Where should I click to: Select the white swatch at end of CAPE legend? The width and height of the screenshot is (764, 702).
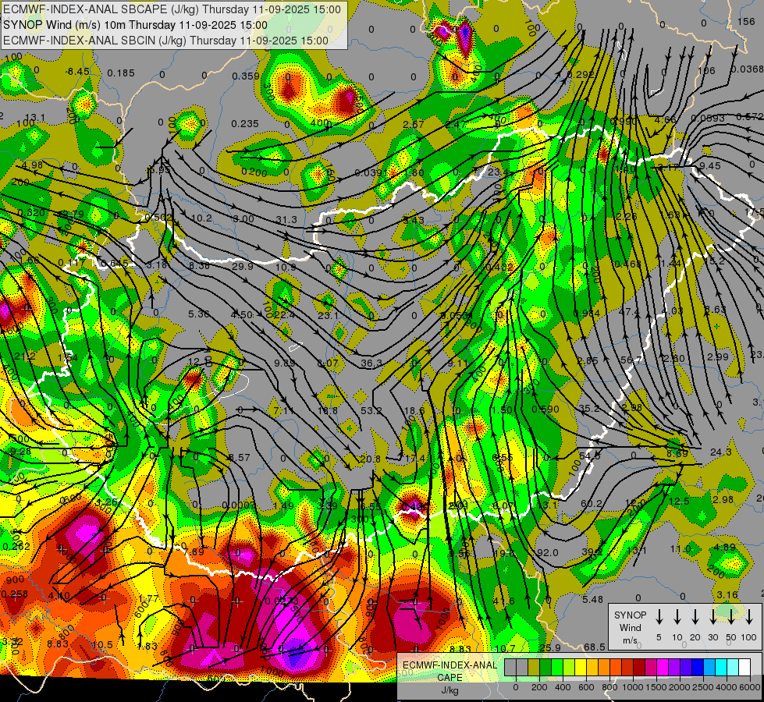[744, 668]
